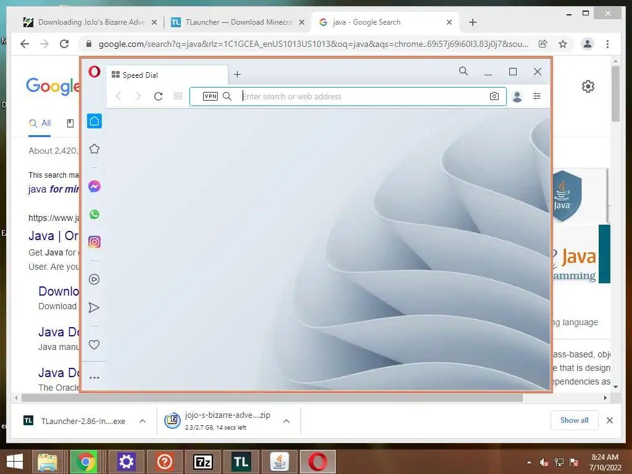
Task: Click Chrome back arrow
Action: coord(25,44)
